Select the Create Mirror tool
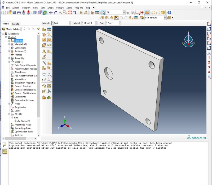Viewport: 212px width, 185px height. coord(49,45)
